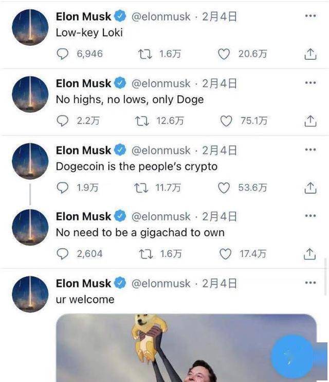Open Elon Musk avatar on first tweet
The width and height of the screenshot is (329, 382).
click(30, 27)
